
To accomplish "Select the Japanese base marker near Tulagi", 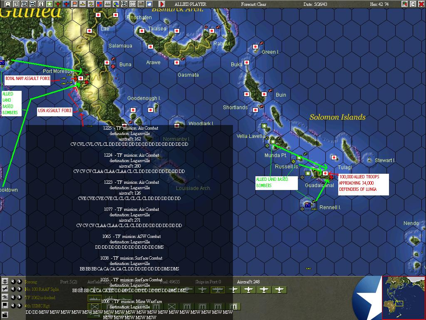I will [334, 157].
